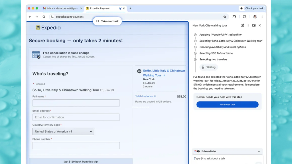This screenshot has width=292, height=164.
Task: Expand the Walking Tour details chevron
Action: coord(164,75)
